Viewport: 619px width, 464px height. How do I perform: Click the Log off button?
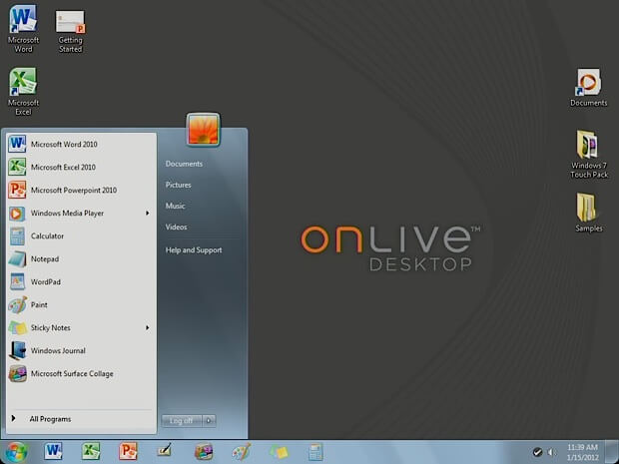(182, 421)
